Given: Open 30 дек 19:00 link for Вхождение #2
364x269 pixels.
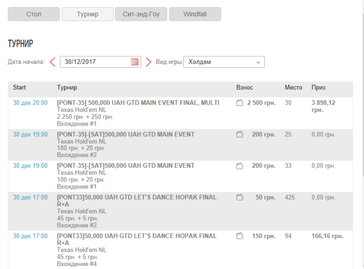Looking at the screenshot, I should pos(30,134).
